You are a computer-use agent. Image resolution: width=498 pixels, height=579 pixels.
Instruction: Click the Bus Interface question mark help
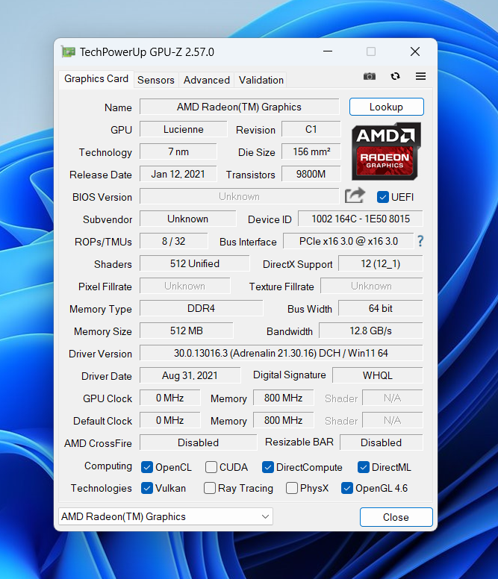point(420,241)
